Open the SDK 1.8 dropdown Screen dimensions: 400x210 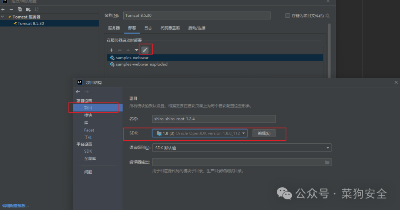pos(200,133)
